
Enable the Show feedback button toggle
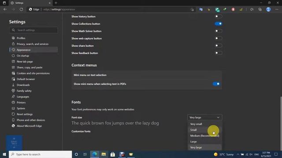[219, 53]
